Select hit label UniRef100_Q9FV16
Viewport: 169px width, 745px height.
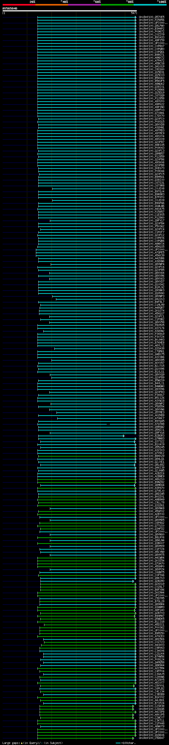pos(152,433)
